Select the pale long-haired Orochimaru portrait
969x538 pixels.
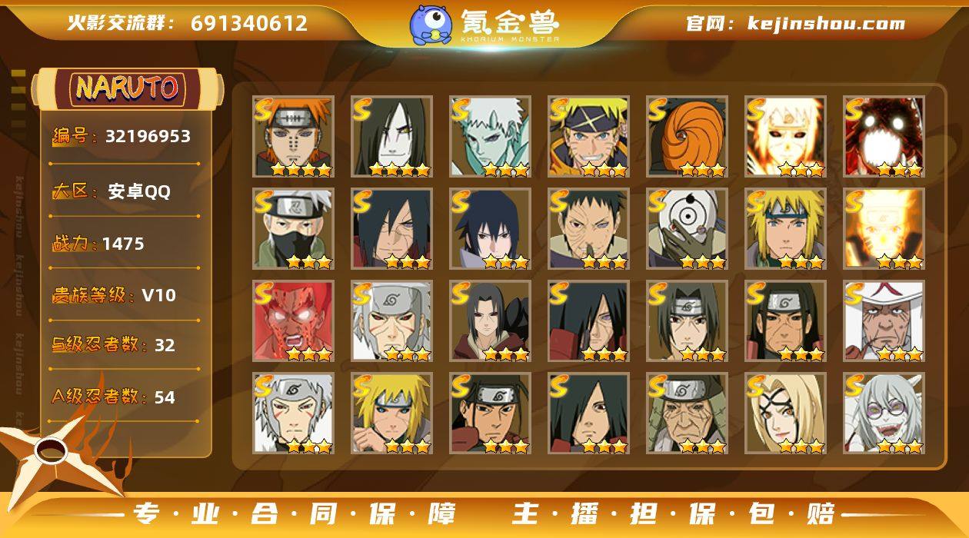click(x=392, y=137)
